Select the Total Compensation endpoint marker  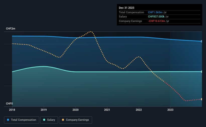coord(202,41)
